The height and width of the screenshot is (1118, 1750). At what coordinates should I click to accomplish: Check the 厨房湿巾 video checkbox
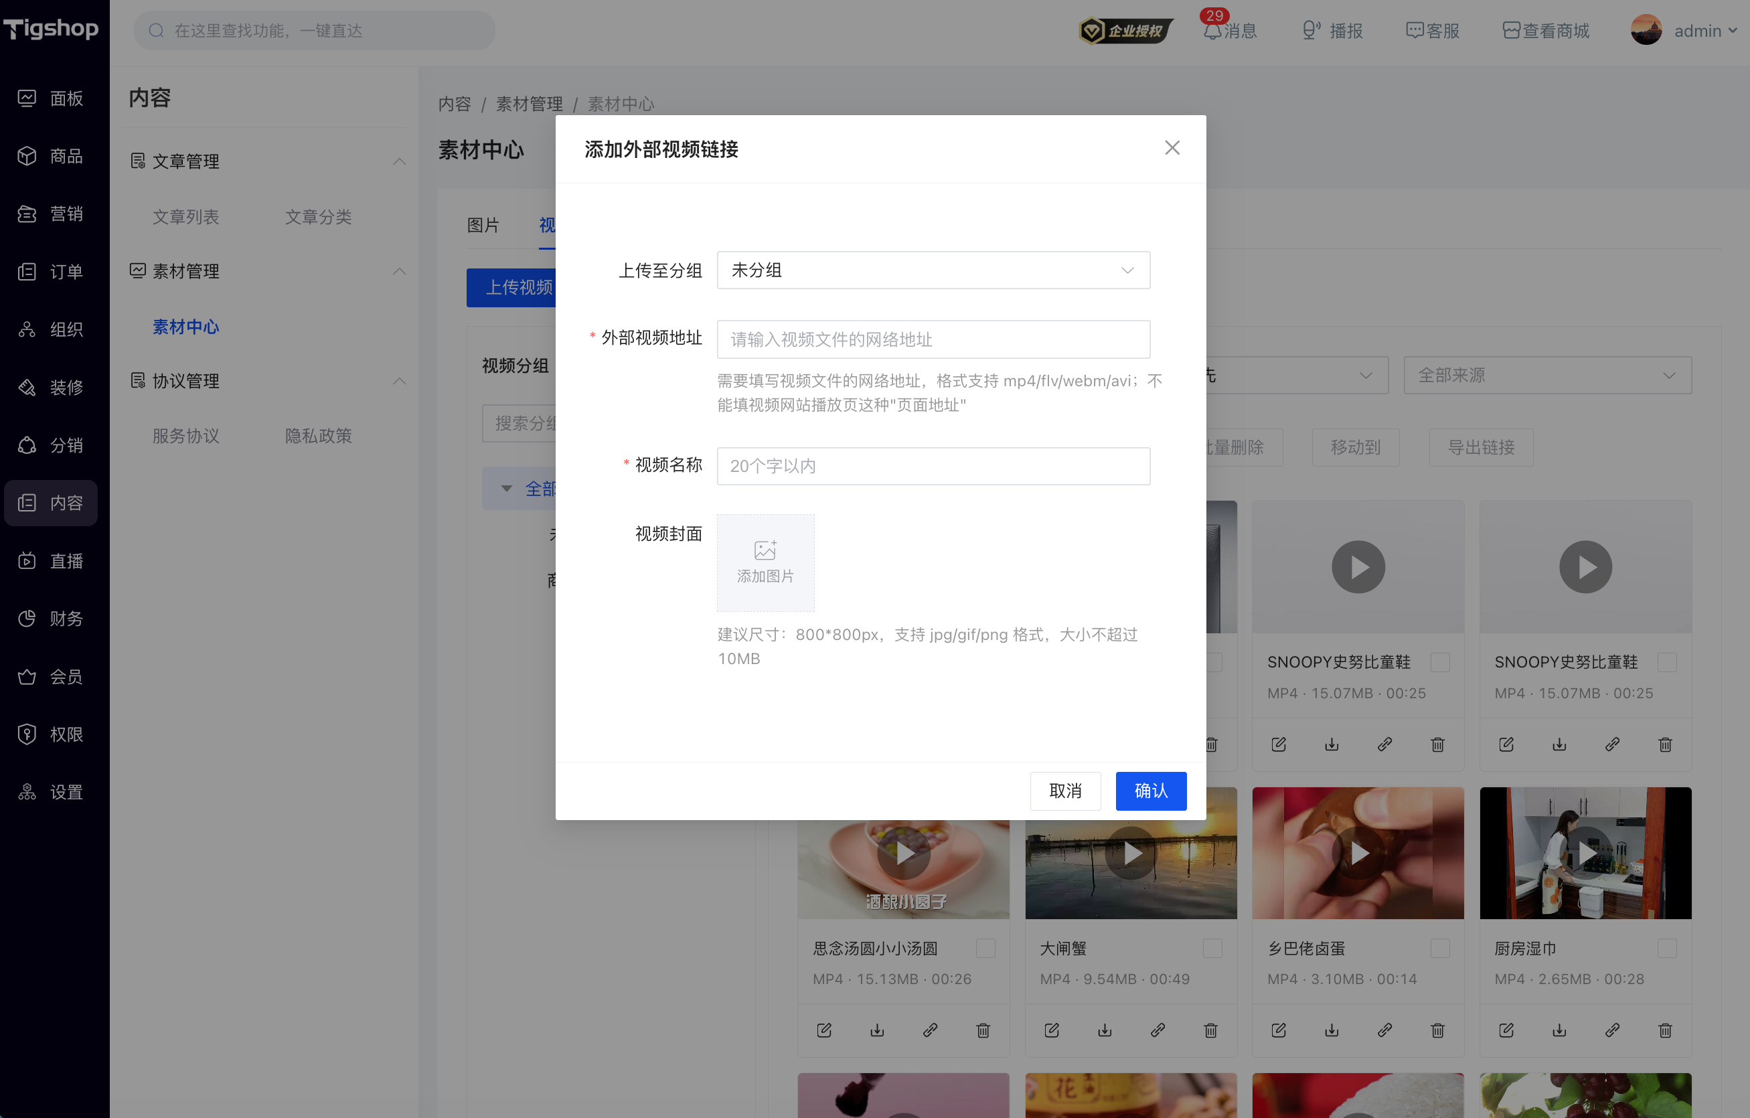(1667, 948)
